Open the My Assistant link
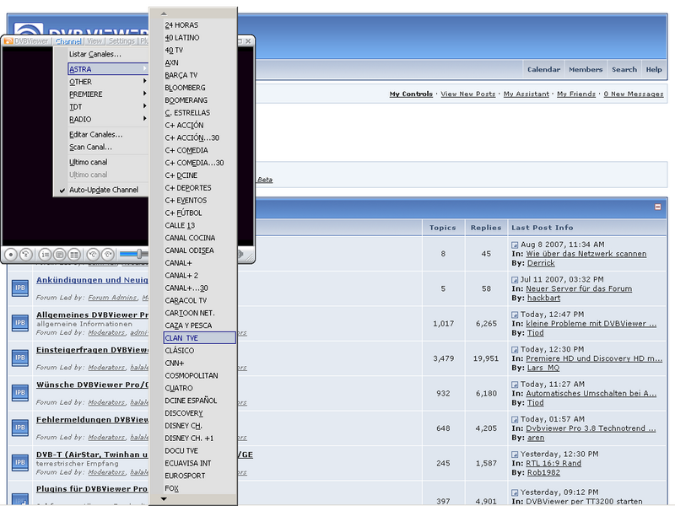 point(526,94)
